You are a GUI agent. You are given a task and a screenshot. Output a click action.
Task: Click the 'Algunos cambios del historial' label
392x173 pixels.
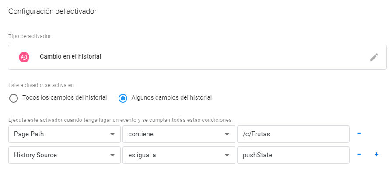(171, 97)
